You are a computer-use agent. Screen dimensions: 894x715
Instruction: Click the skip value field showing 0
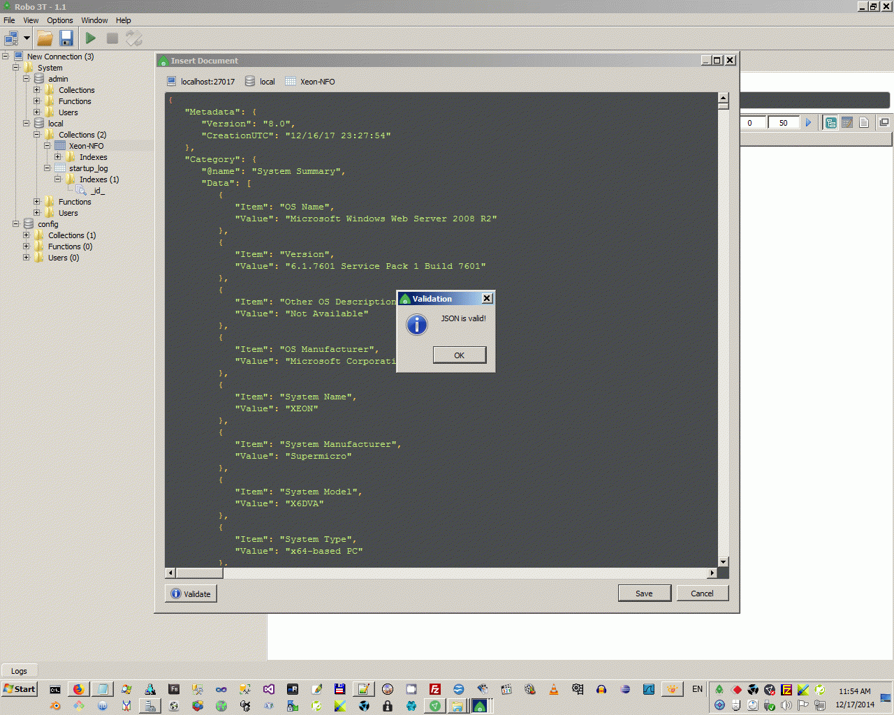(752, 123)
